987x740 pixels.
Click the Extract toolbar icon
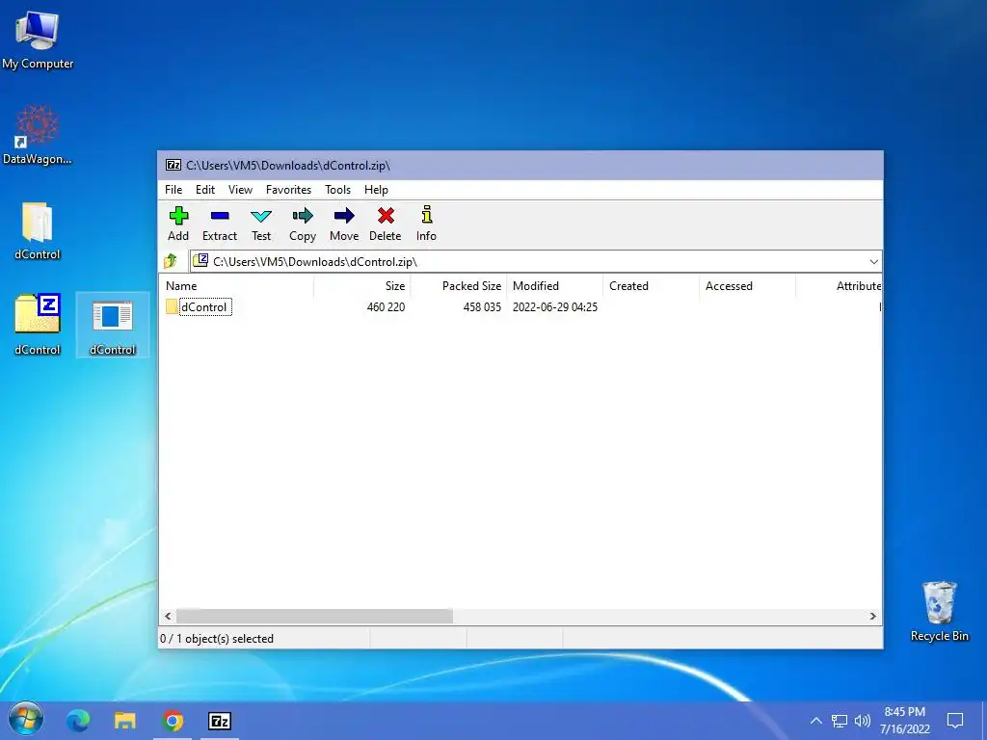pos(220,217)
